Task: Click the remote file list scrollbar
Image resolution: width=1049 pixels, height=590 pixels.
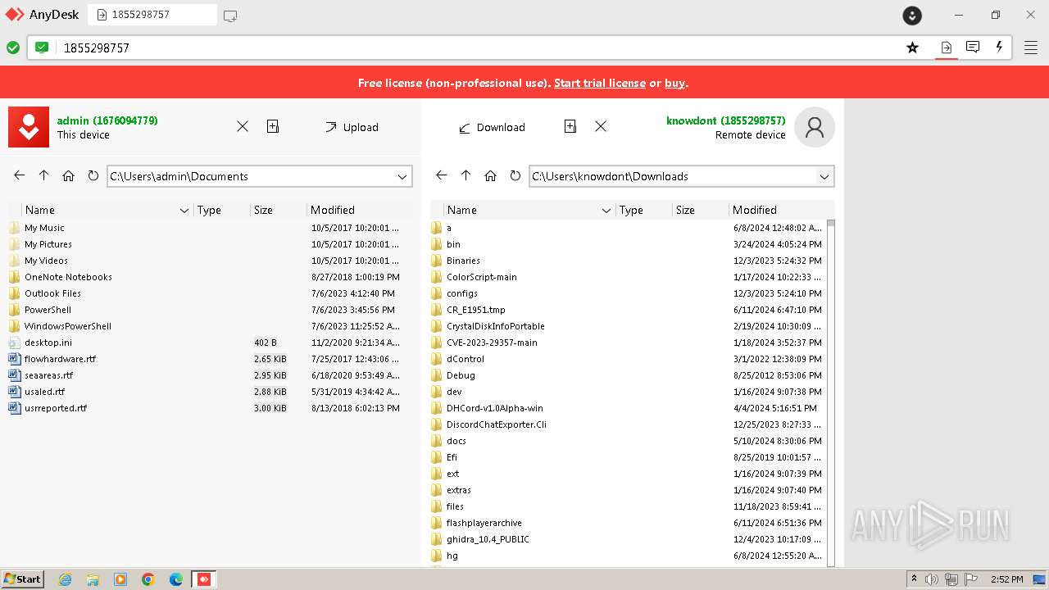Action: (x=831, y=393)
